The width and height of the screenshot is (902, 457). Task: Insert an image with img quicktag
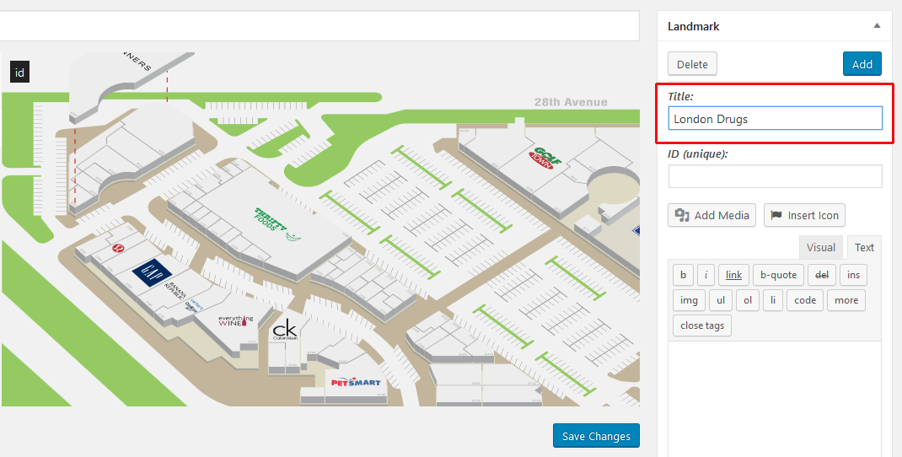click(689, 300)
